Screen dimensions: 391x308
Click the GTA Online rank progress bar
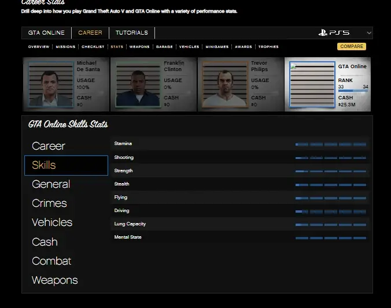tap(352, 91)
